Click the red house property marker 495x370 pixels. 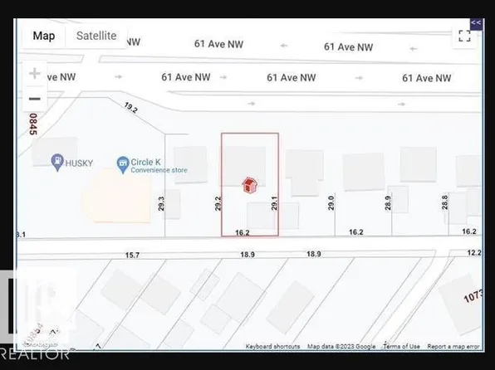[250, 185]
